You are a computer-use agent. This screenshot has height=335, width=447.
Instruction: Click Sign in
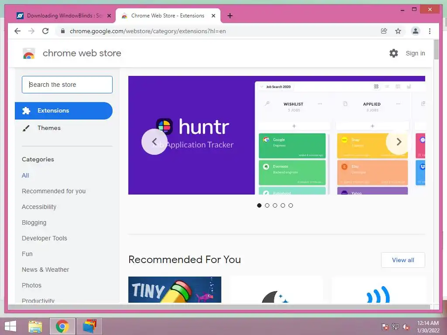coord(416,53)
